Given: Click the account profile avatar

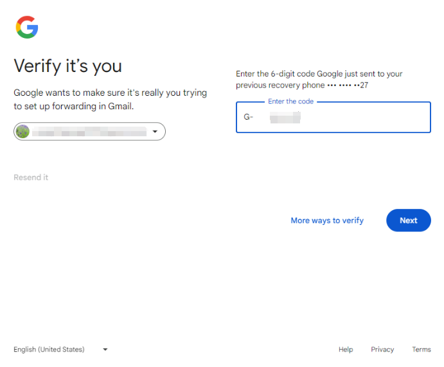Looking at the screenshot, I should [x=22, y=132].
